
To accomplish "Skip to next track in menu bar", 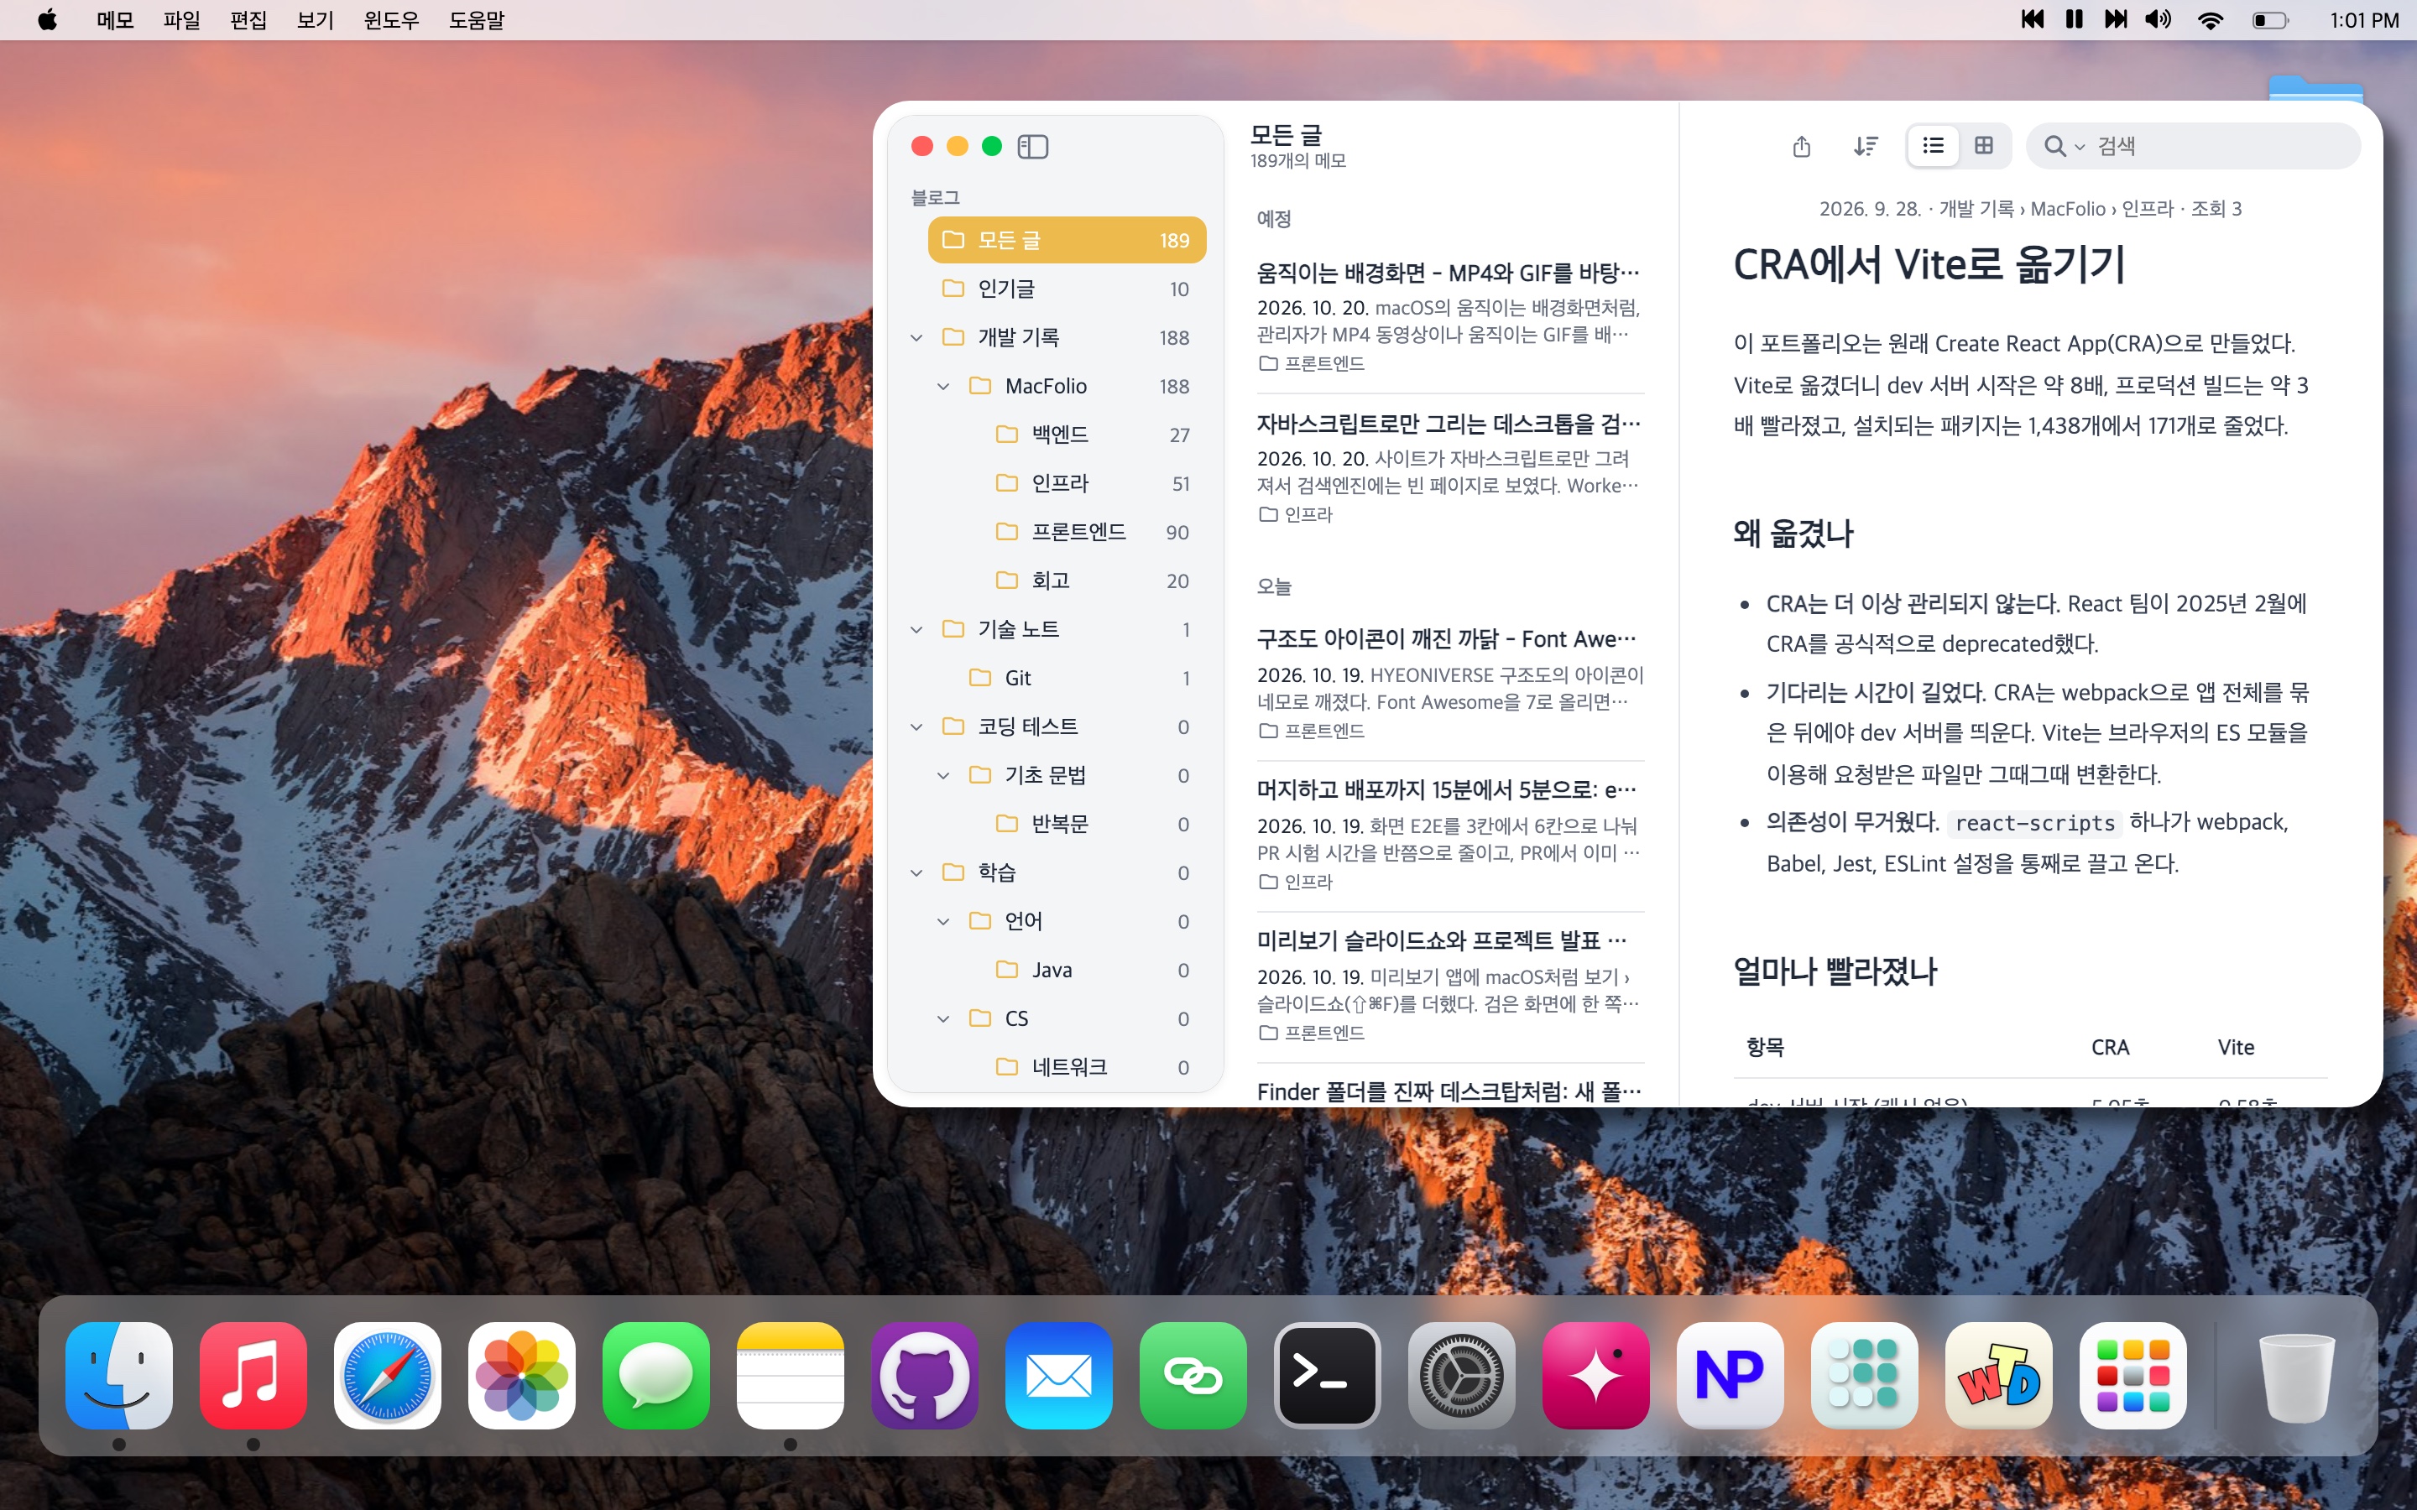I will (x=2116, y=20).
